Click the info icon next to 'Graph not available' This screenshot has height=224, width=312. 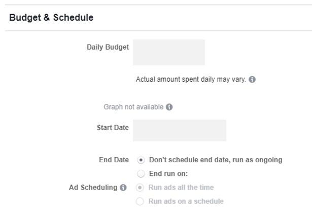169,107
